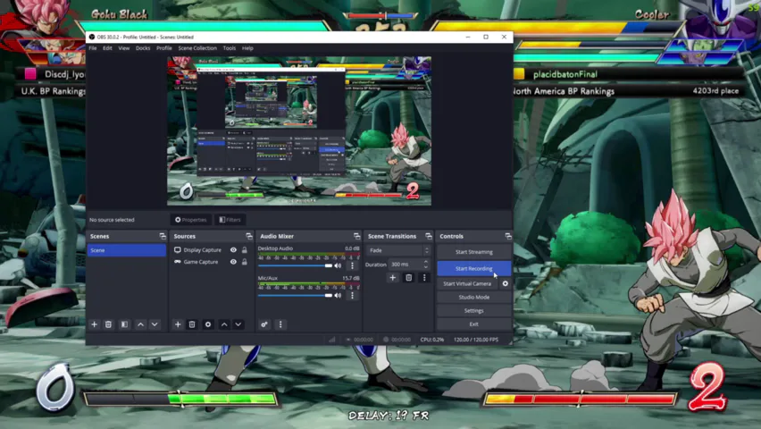The width and height of the screenshot is (761, 429).
Task: Open the Scene Collection menu
Action: [x=197, y=48]
